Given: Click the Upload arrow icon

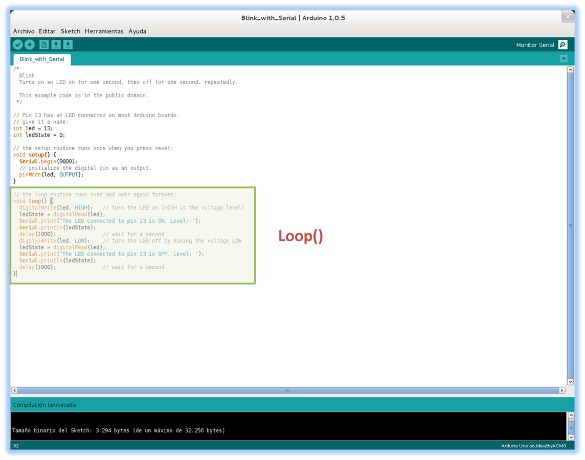Looking at the screenshot, I should (30, 45).
